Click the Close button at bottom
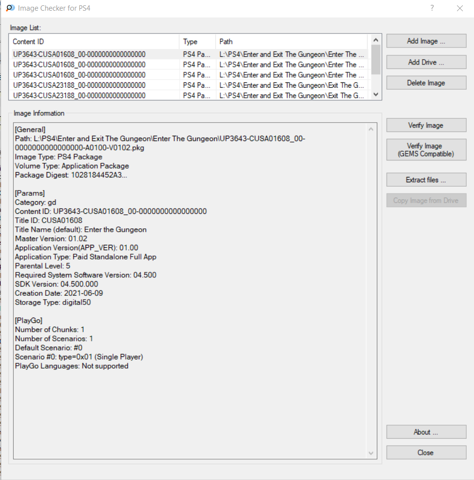The width and height of the screenshot is (474, 480). [x=426, y=452]
